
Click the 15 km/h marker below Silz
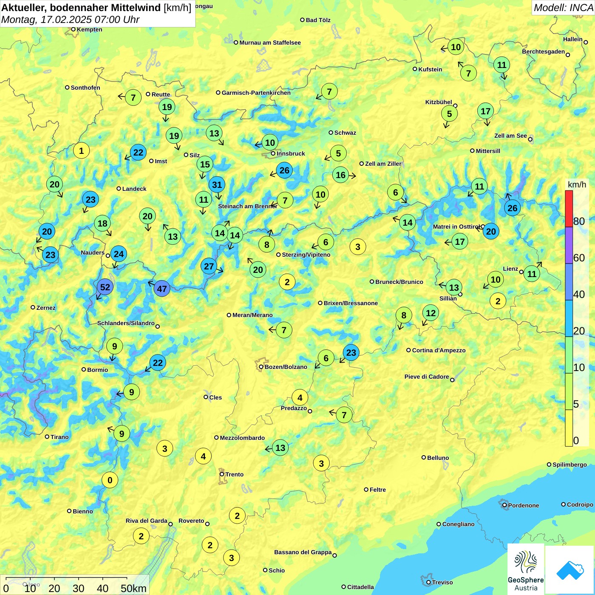pyautogui.click(x=205, y=164)
